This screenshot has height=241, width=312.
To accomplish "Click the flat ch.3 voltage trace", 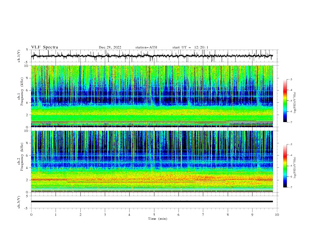I will click(152, 202).
